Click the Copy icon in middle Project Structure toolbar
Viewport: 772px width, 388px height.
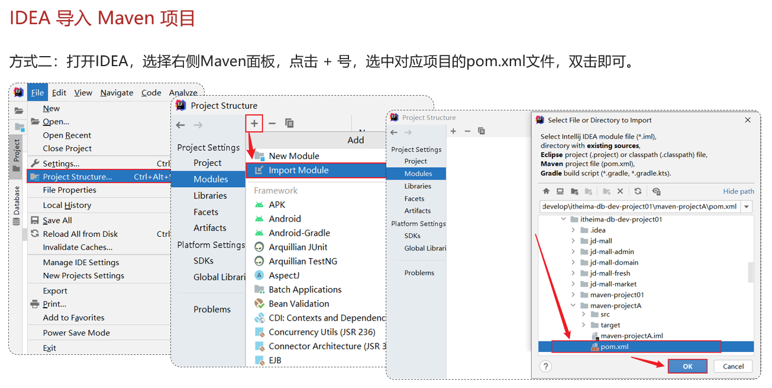pyautogui.click(x=289, y=123)
